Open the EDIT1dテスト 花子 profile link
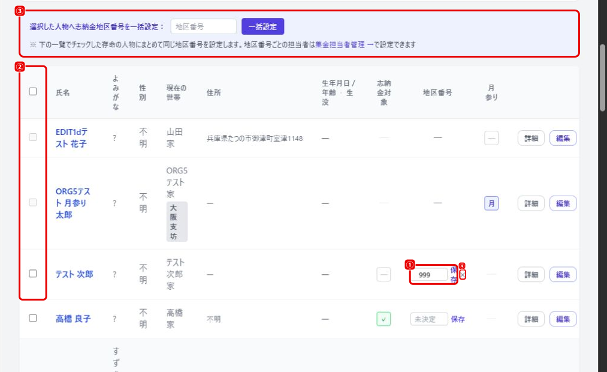 (x=71, y=138)
